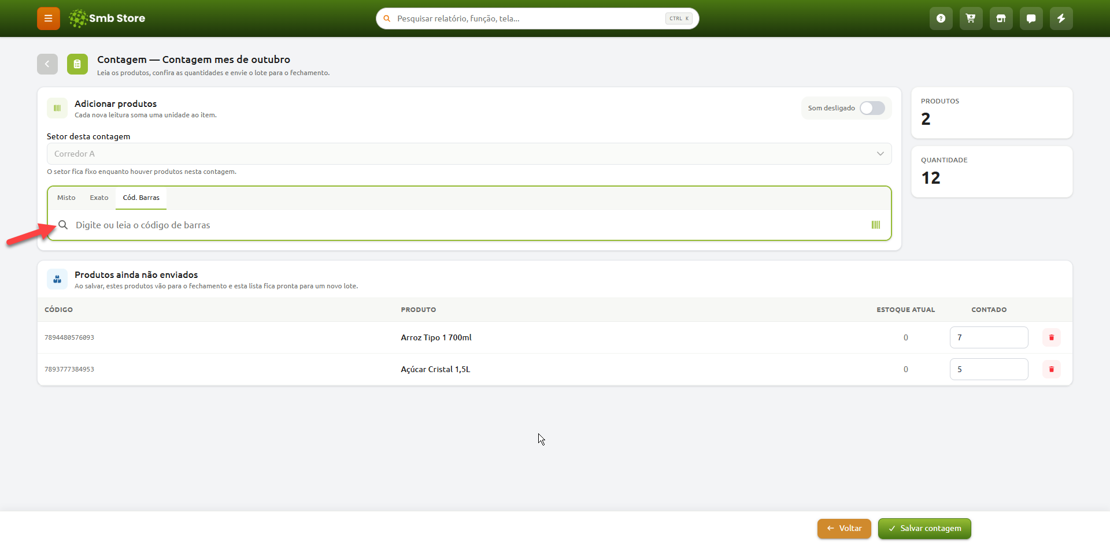The width and height of the screenshot is (1110, 546).
Task: Click the CÓDIGO column header
Action: coord(59,310)
